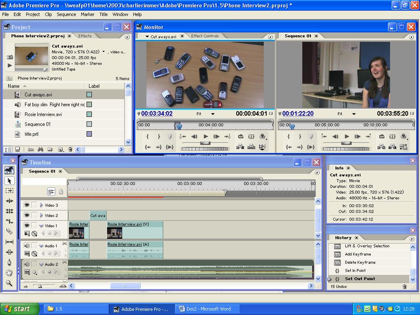Expand the Video 2 track
The width and height of the screenshot is (420, 315).
(x=41, y=215)
